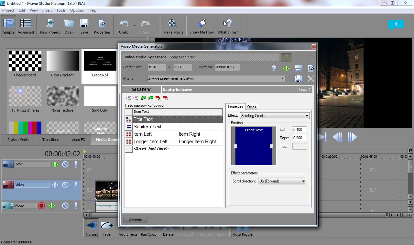The image size is (414, 245).
Task: Open the Properties tab in credit roll
Action: click(235, 106)
